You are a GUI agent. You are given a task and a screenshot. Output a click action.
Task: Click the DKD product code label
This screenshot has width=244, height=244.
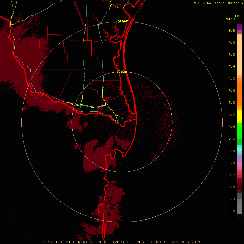pos(238,16)
